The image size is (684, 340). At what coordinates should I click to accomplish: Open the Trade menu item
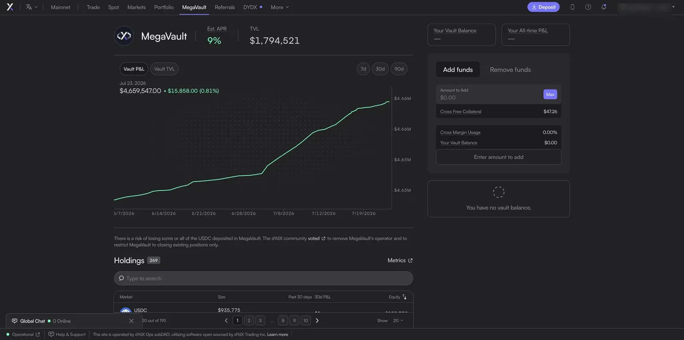(93, 7)
